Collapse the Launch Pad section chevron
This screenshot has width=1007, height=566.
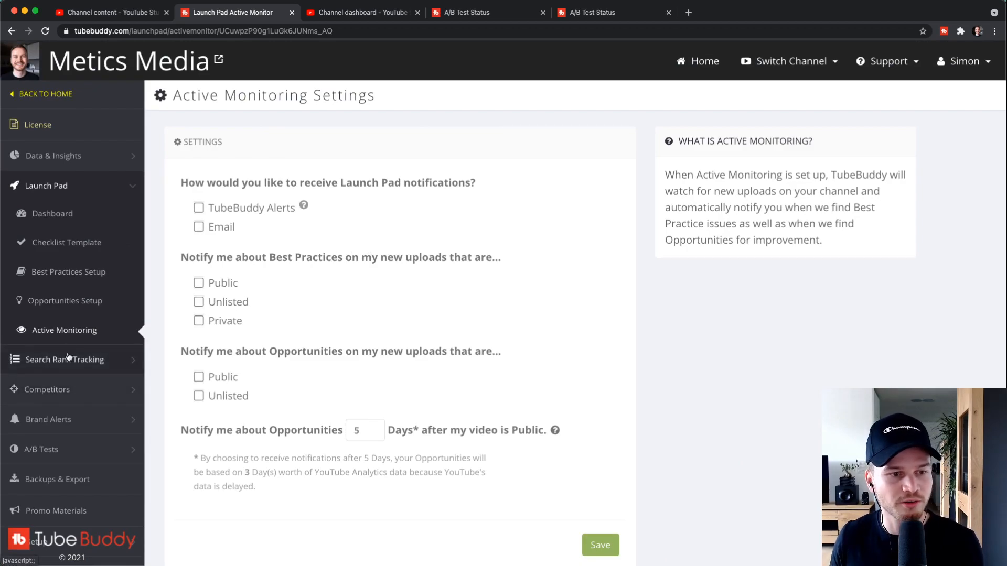click(133, 186)
